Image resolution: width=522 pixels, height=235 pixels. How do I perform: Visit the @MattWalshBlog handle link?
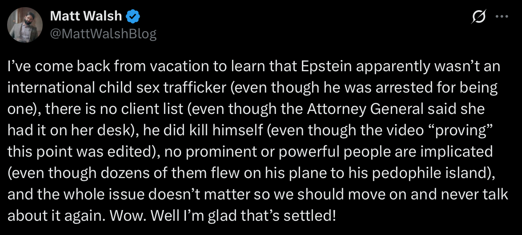point(103,34)
